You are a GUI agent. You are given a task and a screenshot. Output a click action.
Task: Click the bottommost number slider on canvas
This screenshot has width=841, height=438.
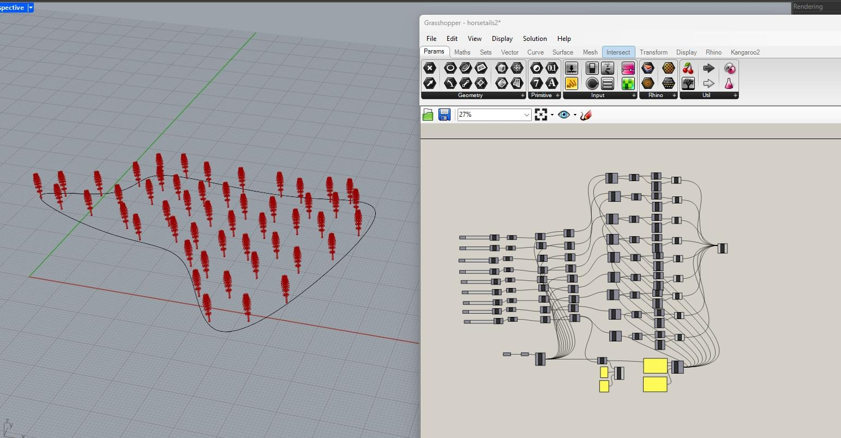point(483,321)
